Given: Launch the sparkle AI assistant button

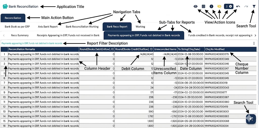Looking at the screenshot, I should point(251,119).
